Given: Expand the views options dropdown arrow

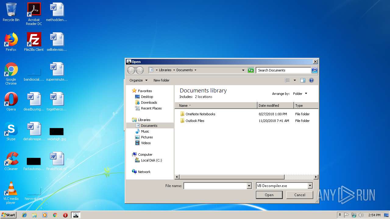Looking at the screenshot, I should coord(295,80).
